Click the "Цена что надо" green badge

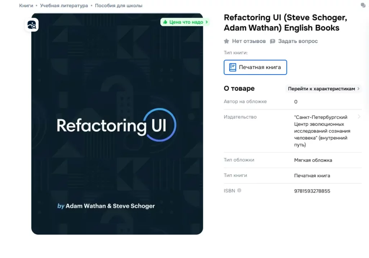click(x=186, y=22)
